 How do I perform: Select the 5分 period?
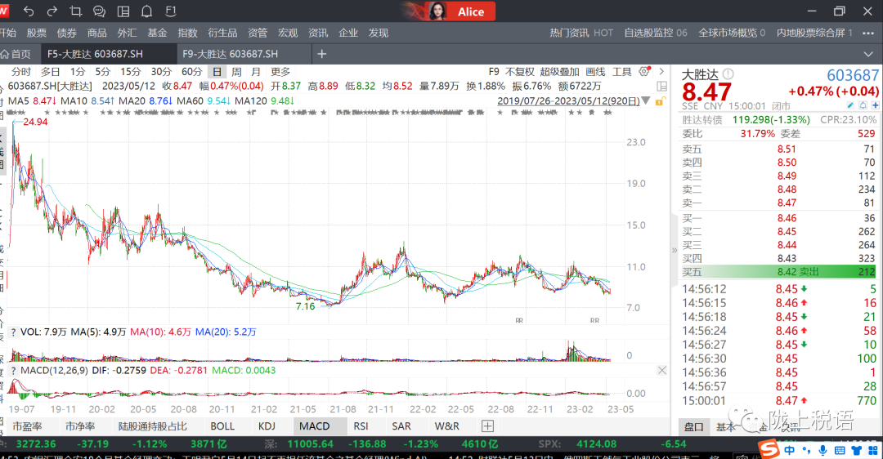(x=102, y=71)
